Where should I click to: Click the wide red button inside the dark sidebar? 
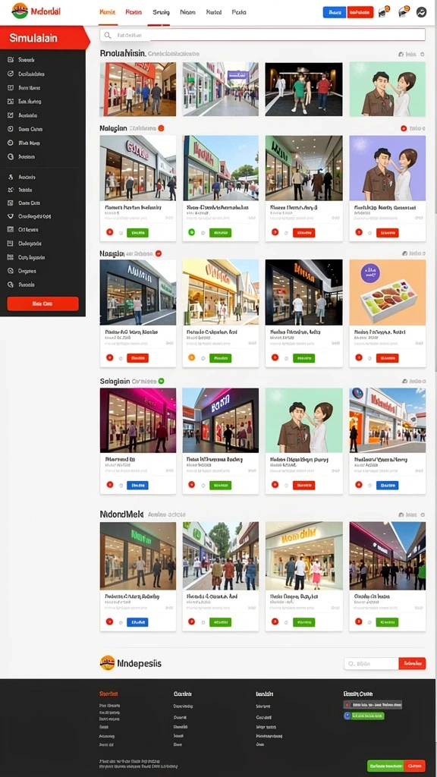coord(42,304)
